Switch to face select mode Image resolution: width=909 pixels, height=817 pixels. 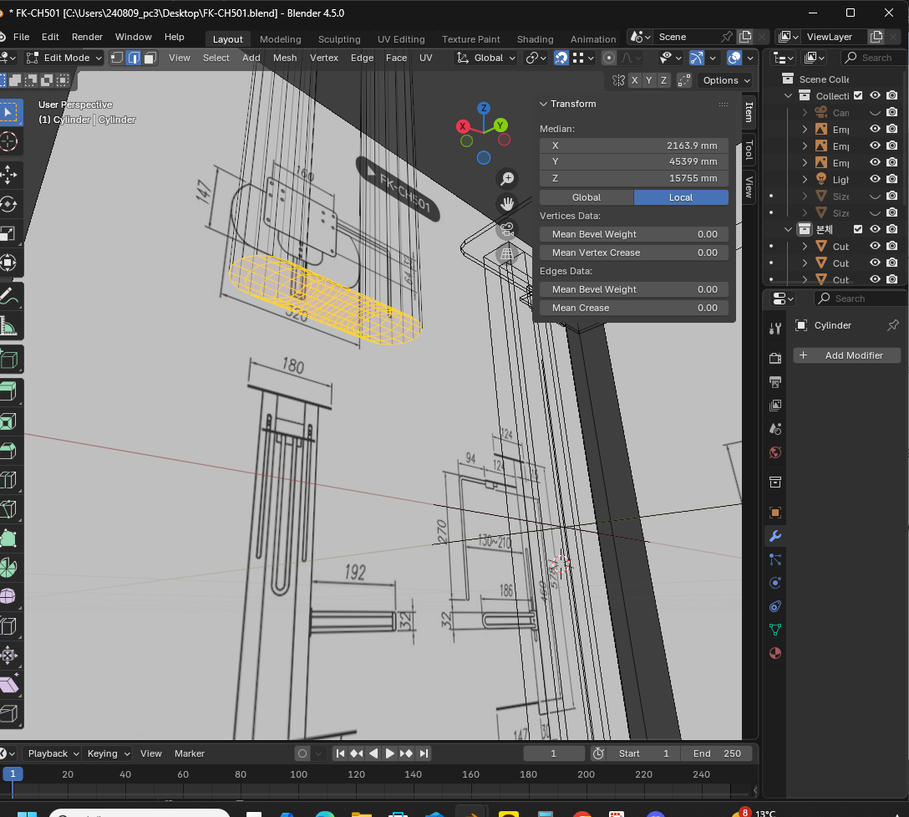(150, 58)
